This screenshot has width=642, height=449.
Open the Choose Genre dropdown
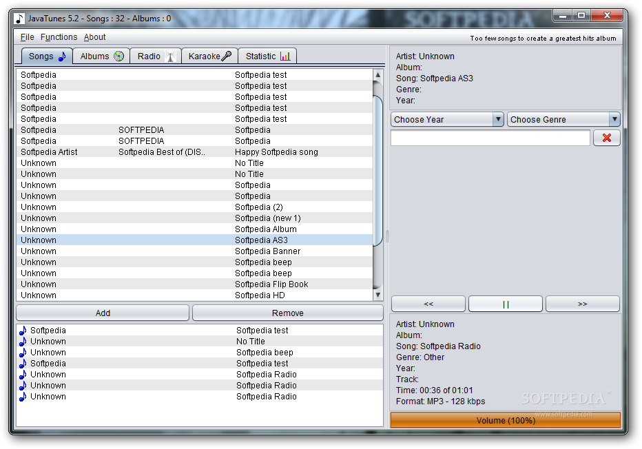563,120
